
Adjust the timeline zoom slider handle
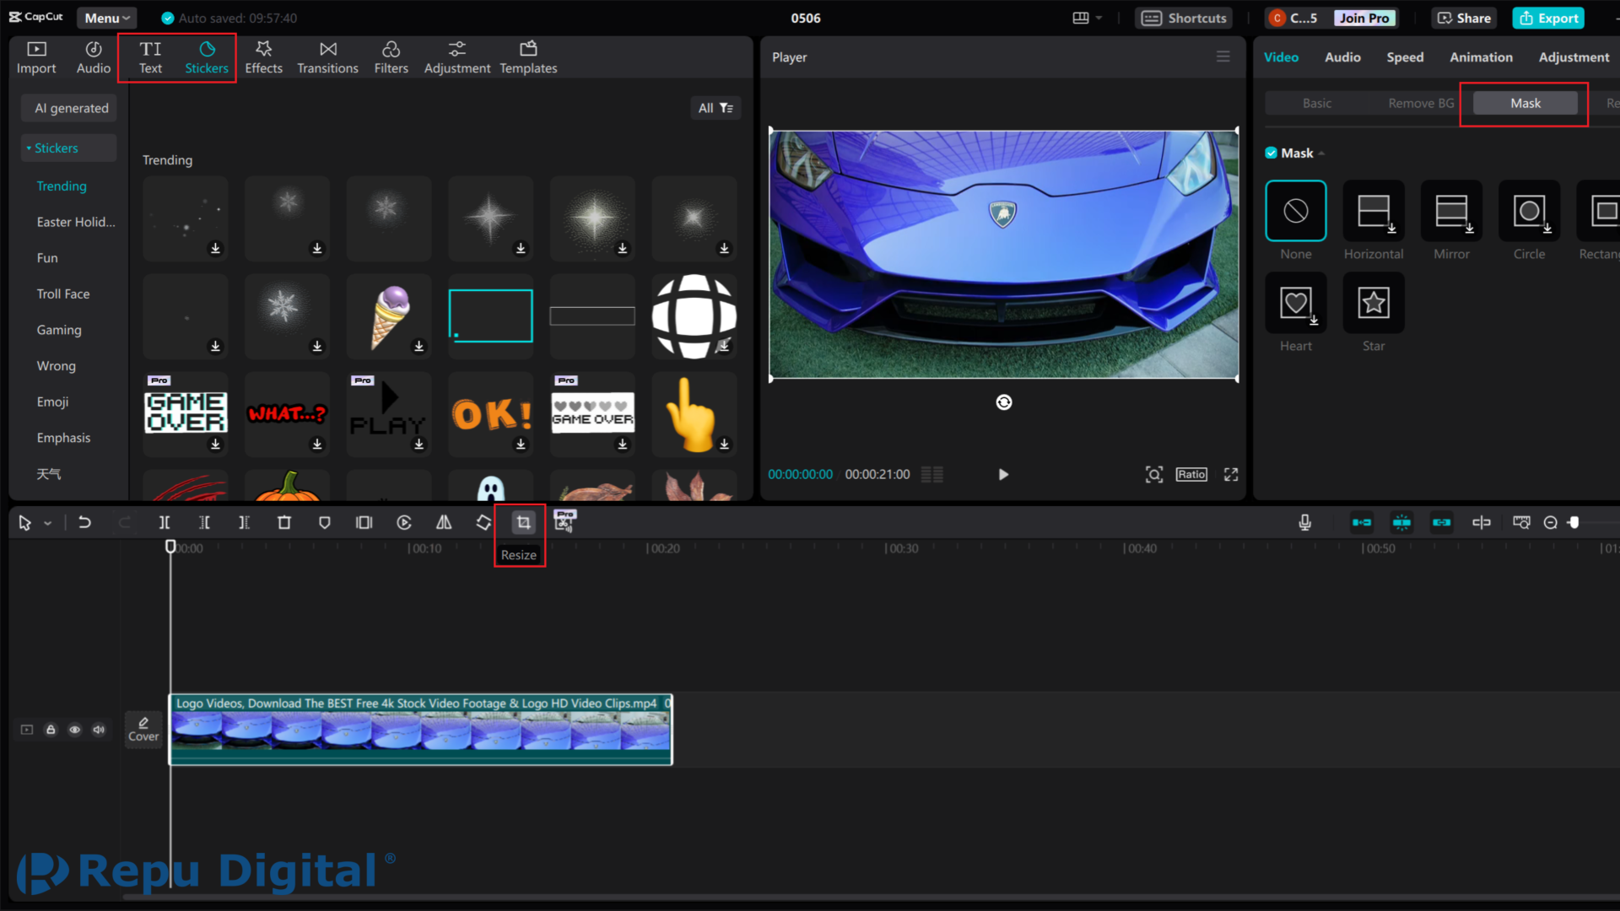tap(1574, 523)
